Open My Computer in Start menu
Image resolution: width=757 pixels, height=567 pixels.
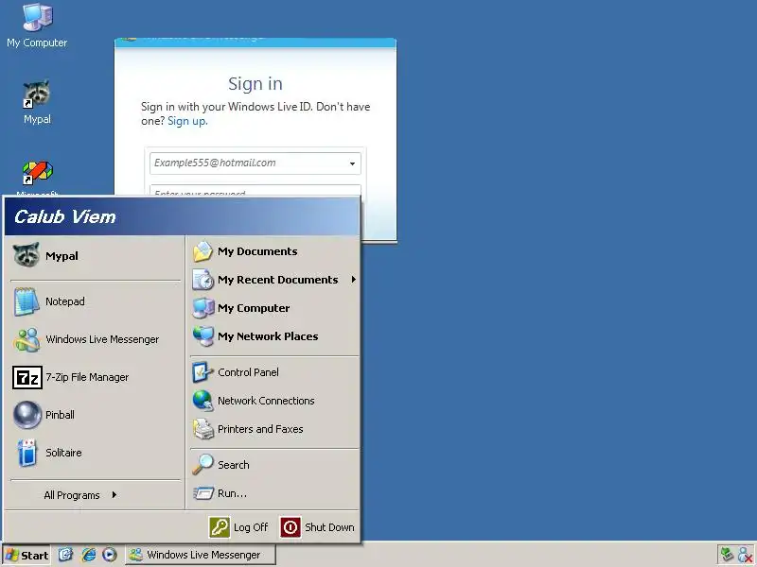click(x=274, y=308)
